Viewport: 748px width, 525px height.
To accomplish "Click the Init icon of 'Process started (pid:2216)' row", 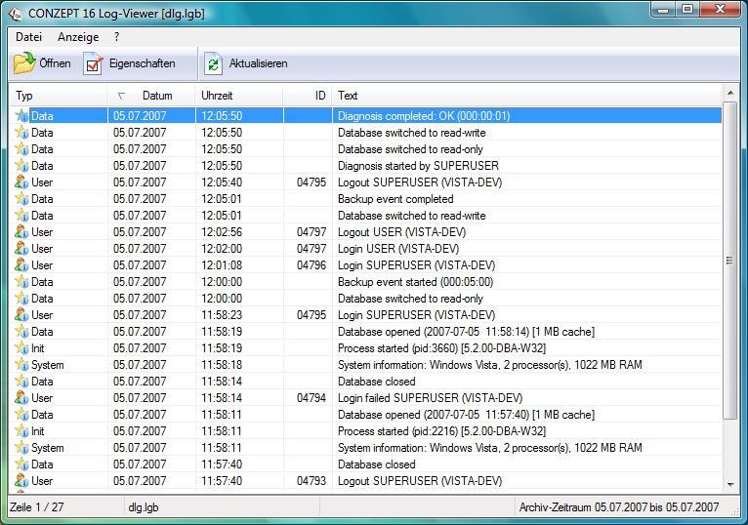I will pos(21,431).
